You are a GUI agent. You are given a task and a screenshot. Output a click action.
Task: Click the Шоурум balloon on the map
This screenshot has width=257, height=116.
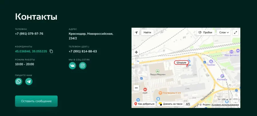[x=181, y=63]
